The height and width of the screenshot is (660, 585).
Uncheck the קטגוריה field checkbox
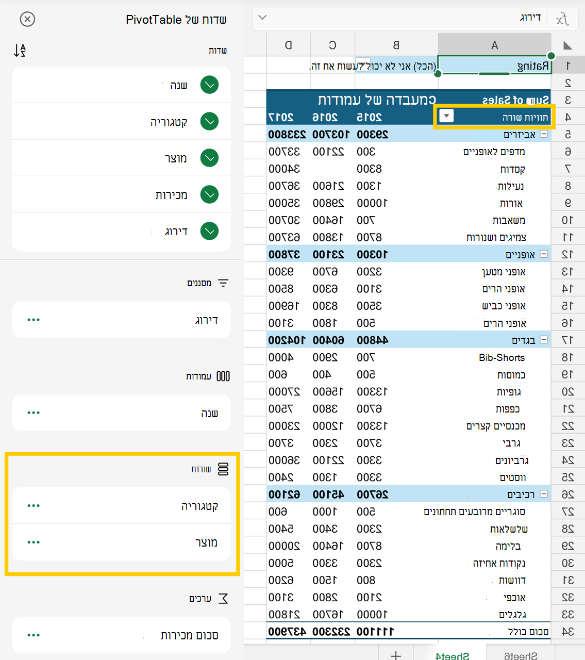[209, 122]
